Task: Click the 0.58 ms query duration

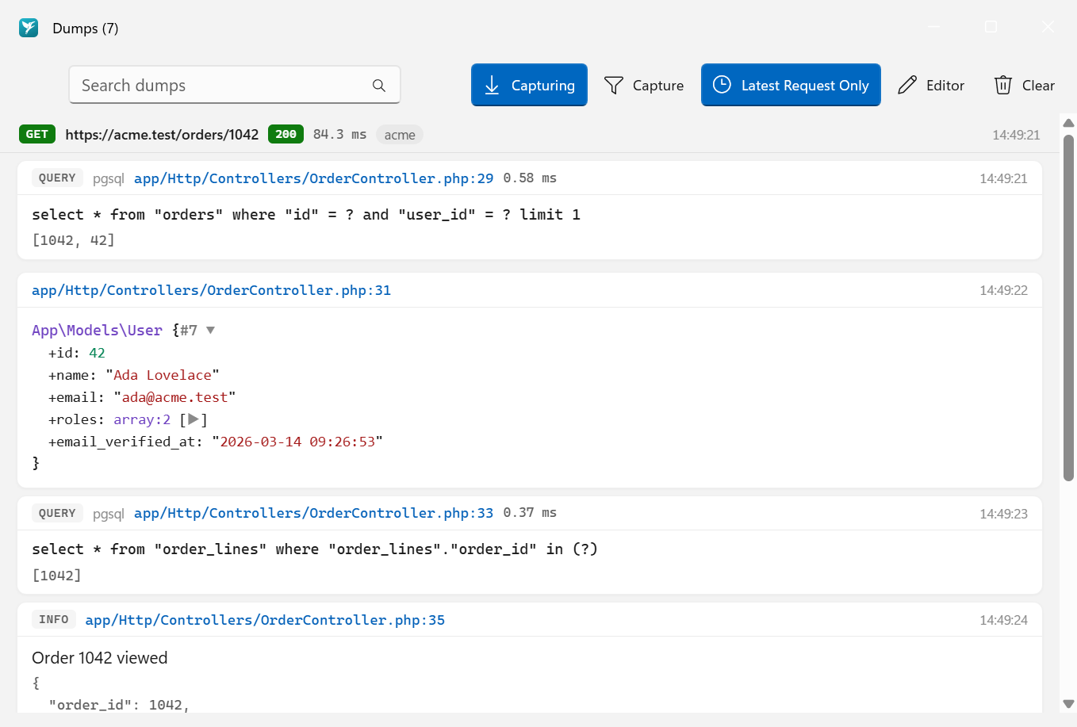Action: click(530, 178)
